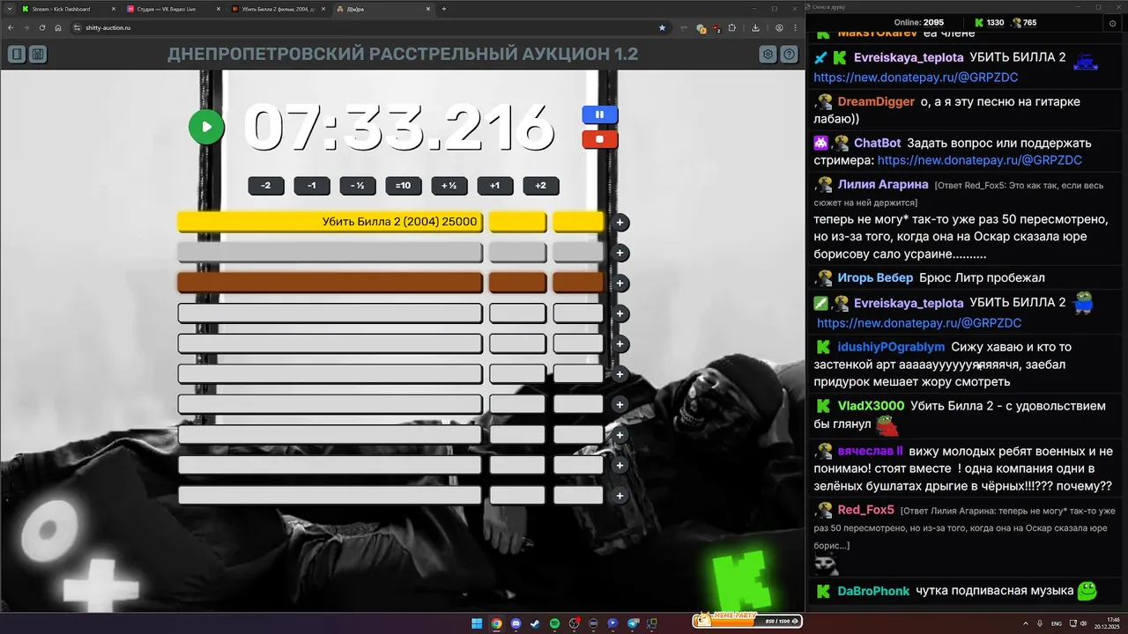This screenshot has width=1128, height=634.
Task: Click username DreamDigger in chat
Action: pos(876,101)
